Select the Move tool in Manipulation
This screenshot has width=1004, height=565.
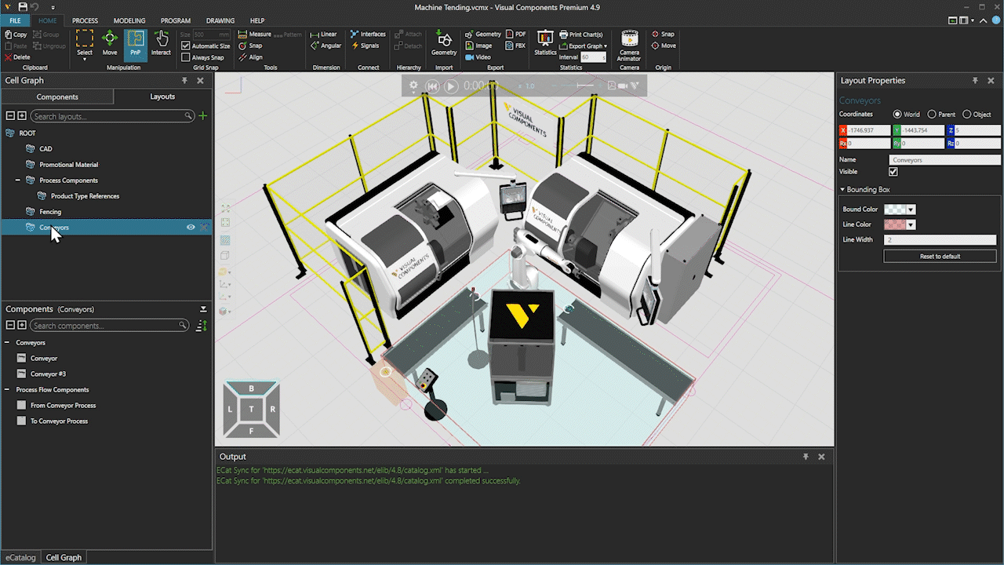[110, 43]
